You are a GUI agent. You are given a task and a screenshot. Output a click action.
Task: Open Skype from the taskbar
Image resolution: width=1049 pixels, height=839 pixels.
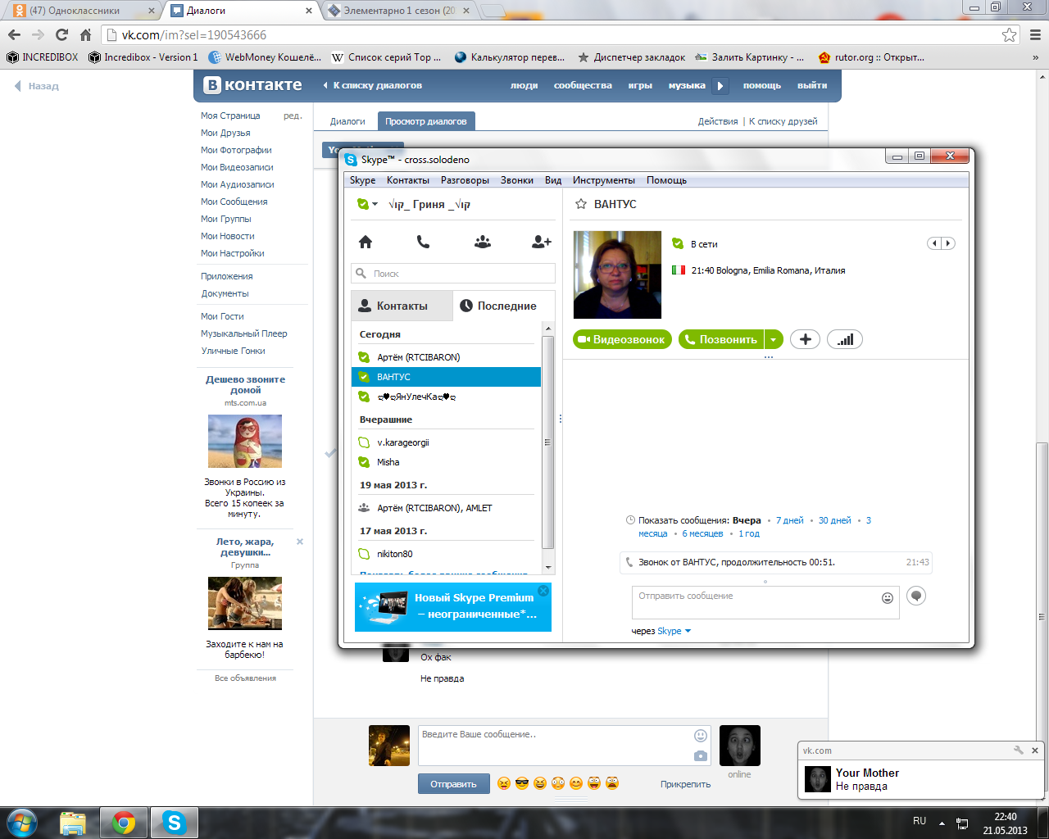coord(174,823)
